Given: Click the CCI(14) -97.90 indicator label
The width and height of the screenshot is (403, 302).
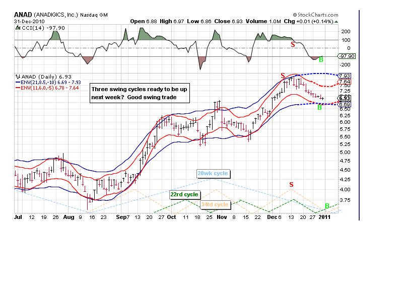Looking at the screenshot, I should coord(43,28).
